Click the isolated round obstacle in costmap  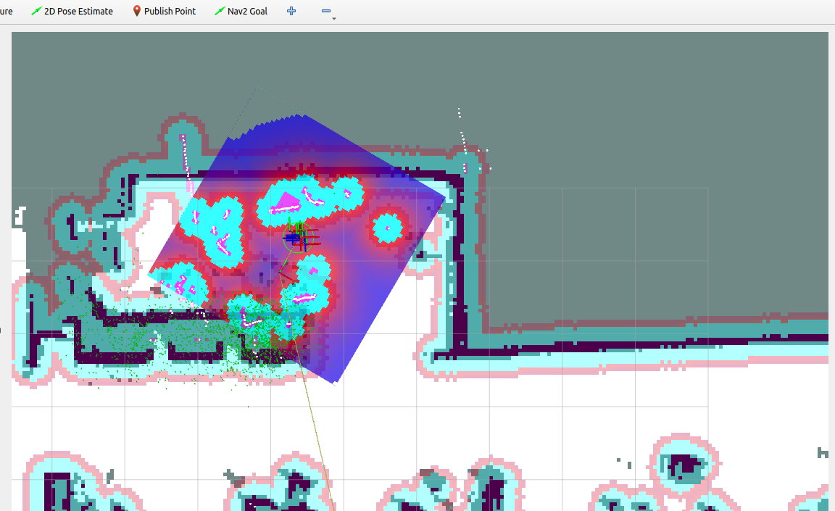(388, 228)
